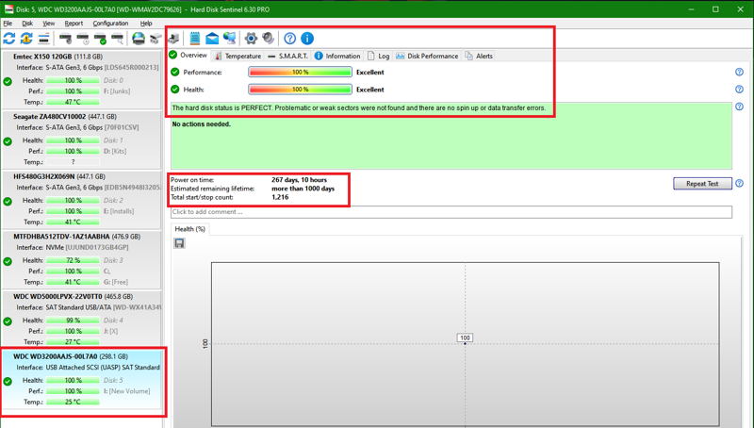Select Seagate ZA480CV10002 disk in list
Image resolution: width=754 pixels, height=428 pixels.
click(x=81, y=140)
